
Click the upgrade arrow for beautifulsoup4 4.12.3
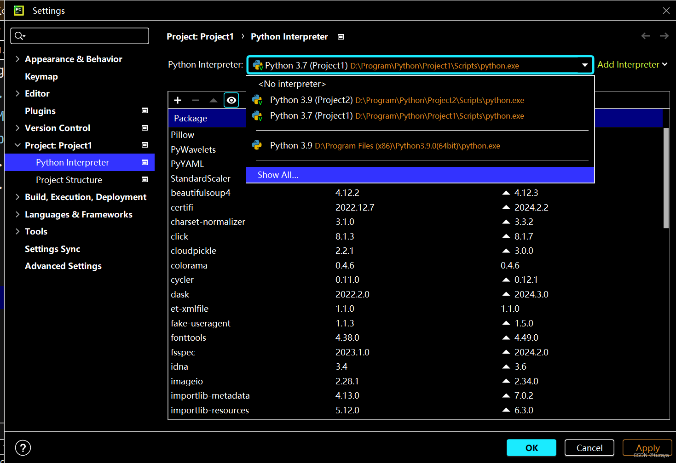(506, 193)
